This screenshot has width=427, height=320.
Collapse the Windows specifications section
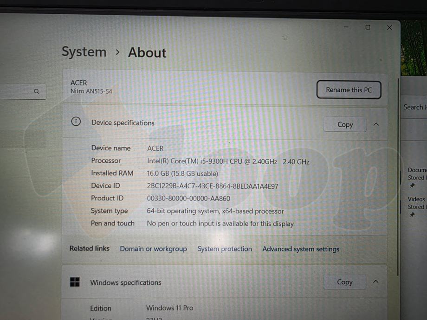pyautogui.click(x=375, y=282)
